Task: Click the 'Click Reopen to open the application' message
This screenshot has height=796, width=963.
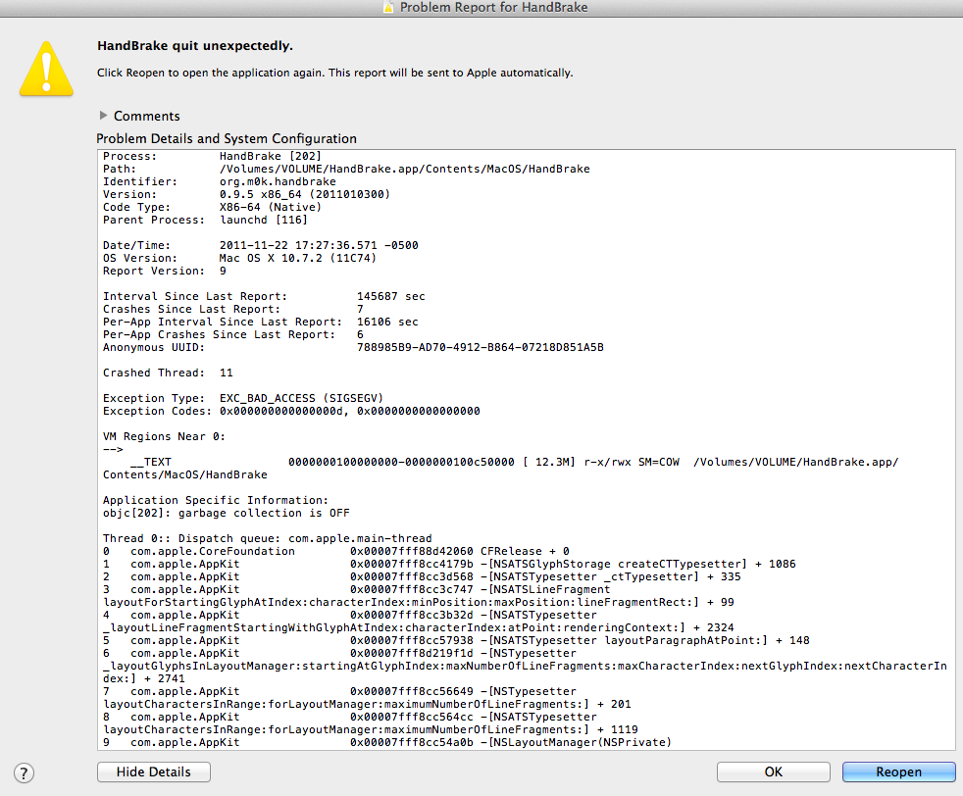Action: (x=334, y=73)
